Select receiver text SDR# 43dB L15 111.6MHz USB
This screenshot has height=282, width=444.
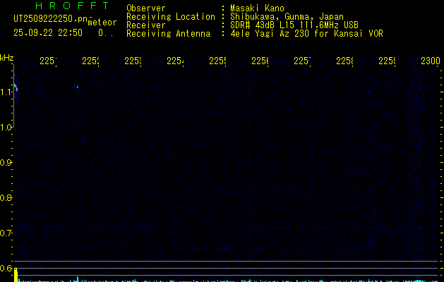pyautogui.click(x=294, y=25)
